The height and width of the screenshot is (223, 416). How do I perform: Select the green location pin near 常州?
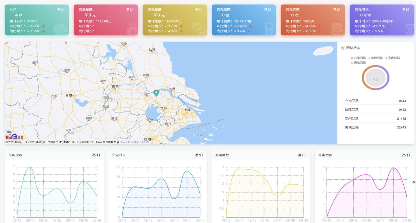tap(157, 93)
